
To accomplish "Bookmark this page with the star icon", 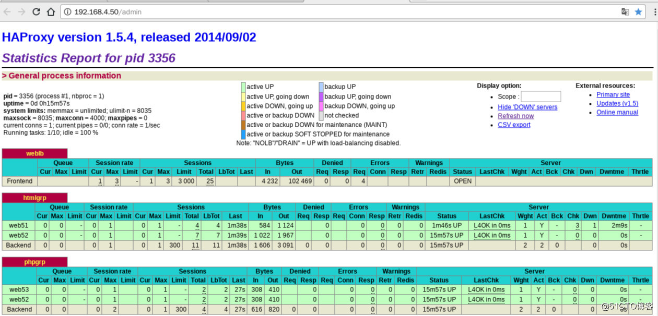I will click(638, 11).
